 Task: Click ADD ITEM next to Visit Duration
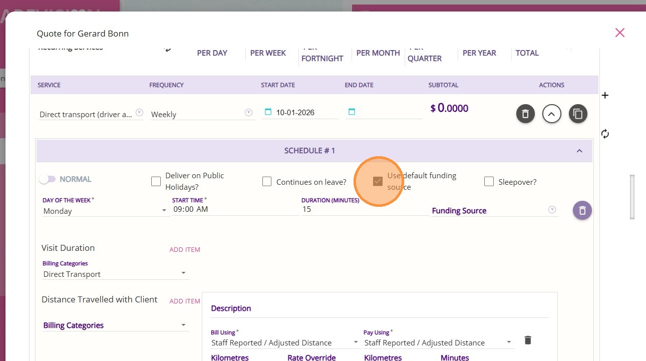tap(185, 249)
